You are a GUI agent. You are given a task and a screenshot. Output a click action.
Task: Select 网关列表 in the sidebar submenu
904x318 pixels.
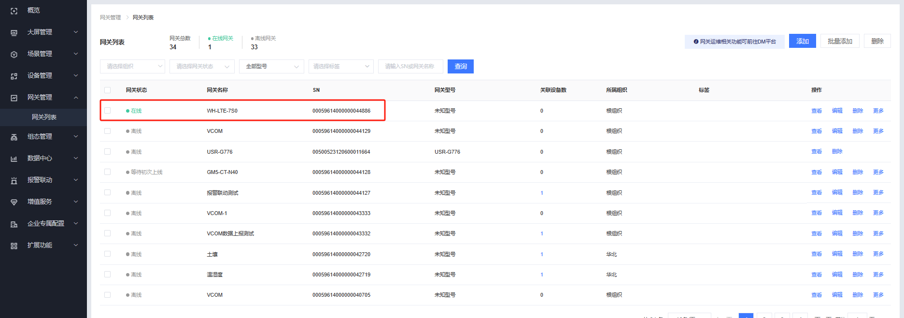click(44, 117)
